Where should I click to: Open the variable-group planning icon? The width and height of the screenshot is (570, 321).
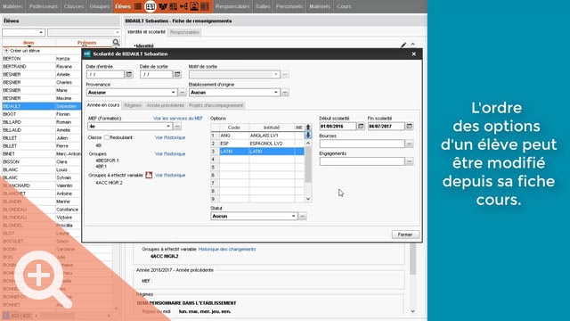[149, 175]
